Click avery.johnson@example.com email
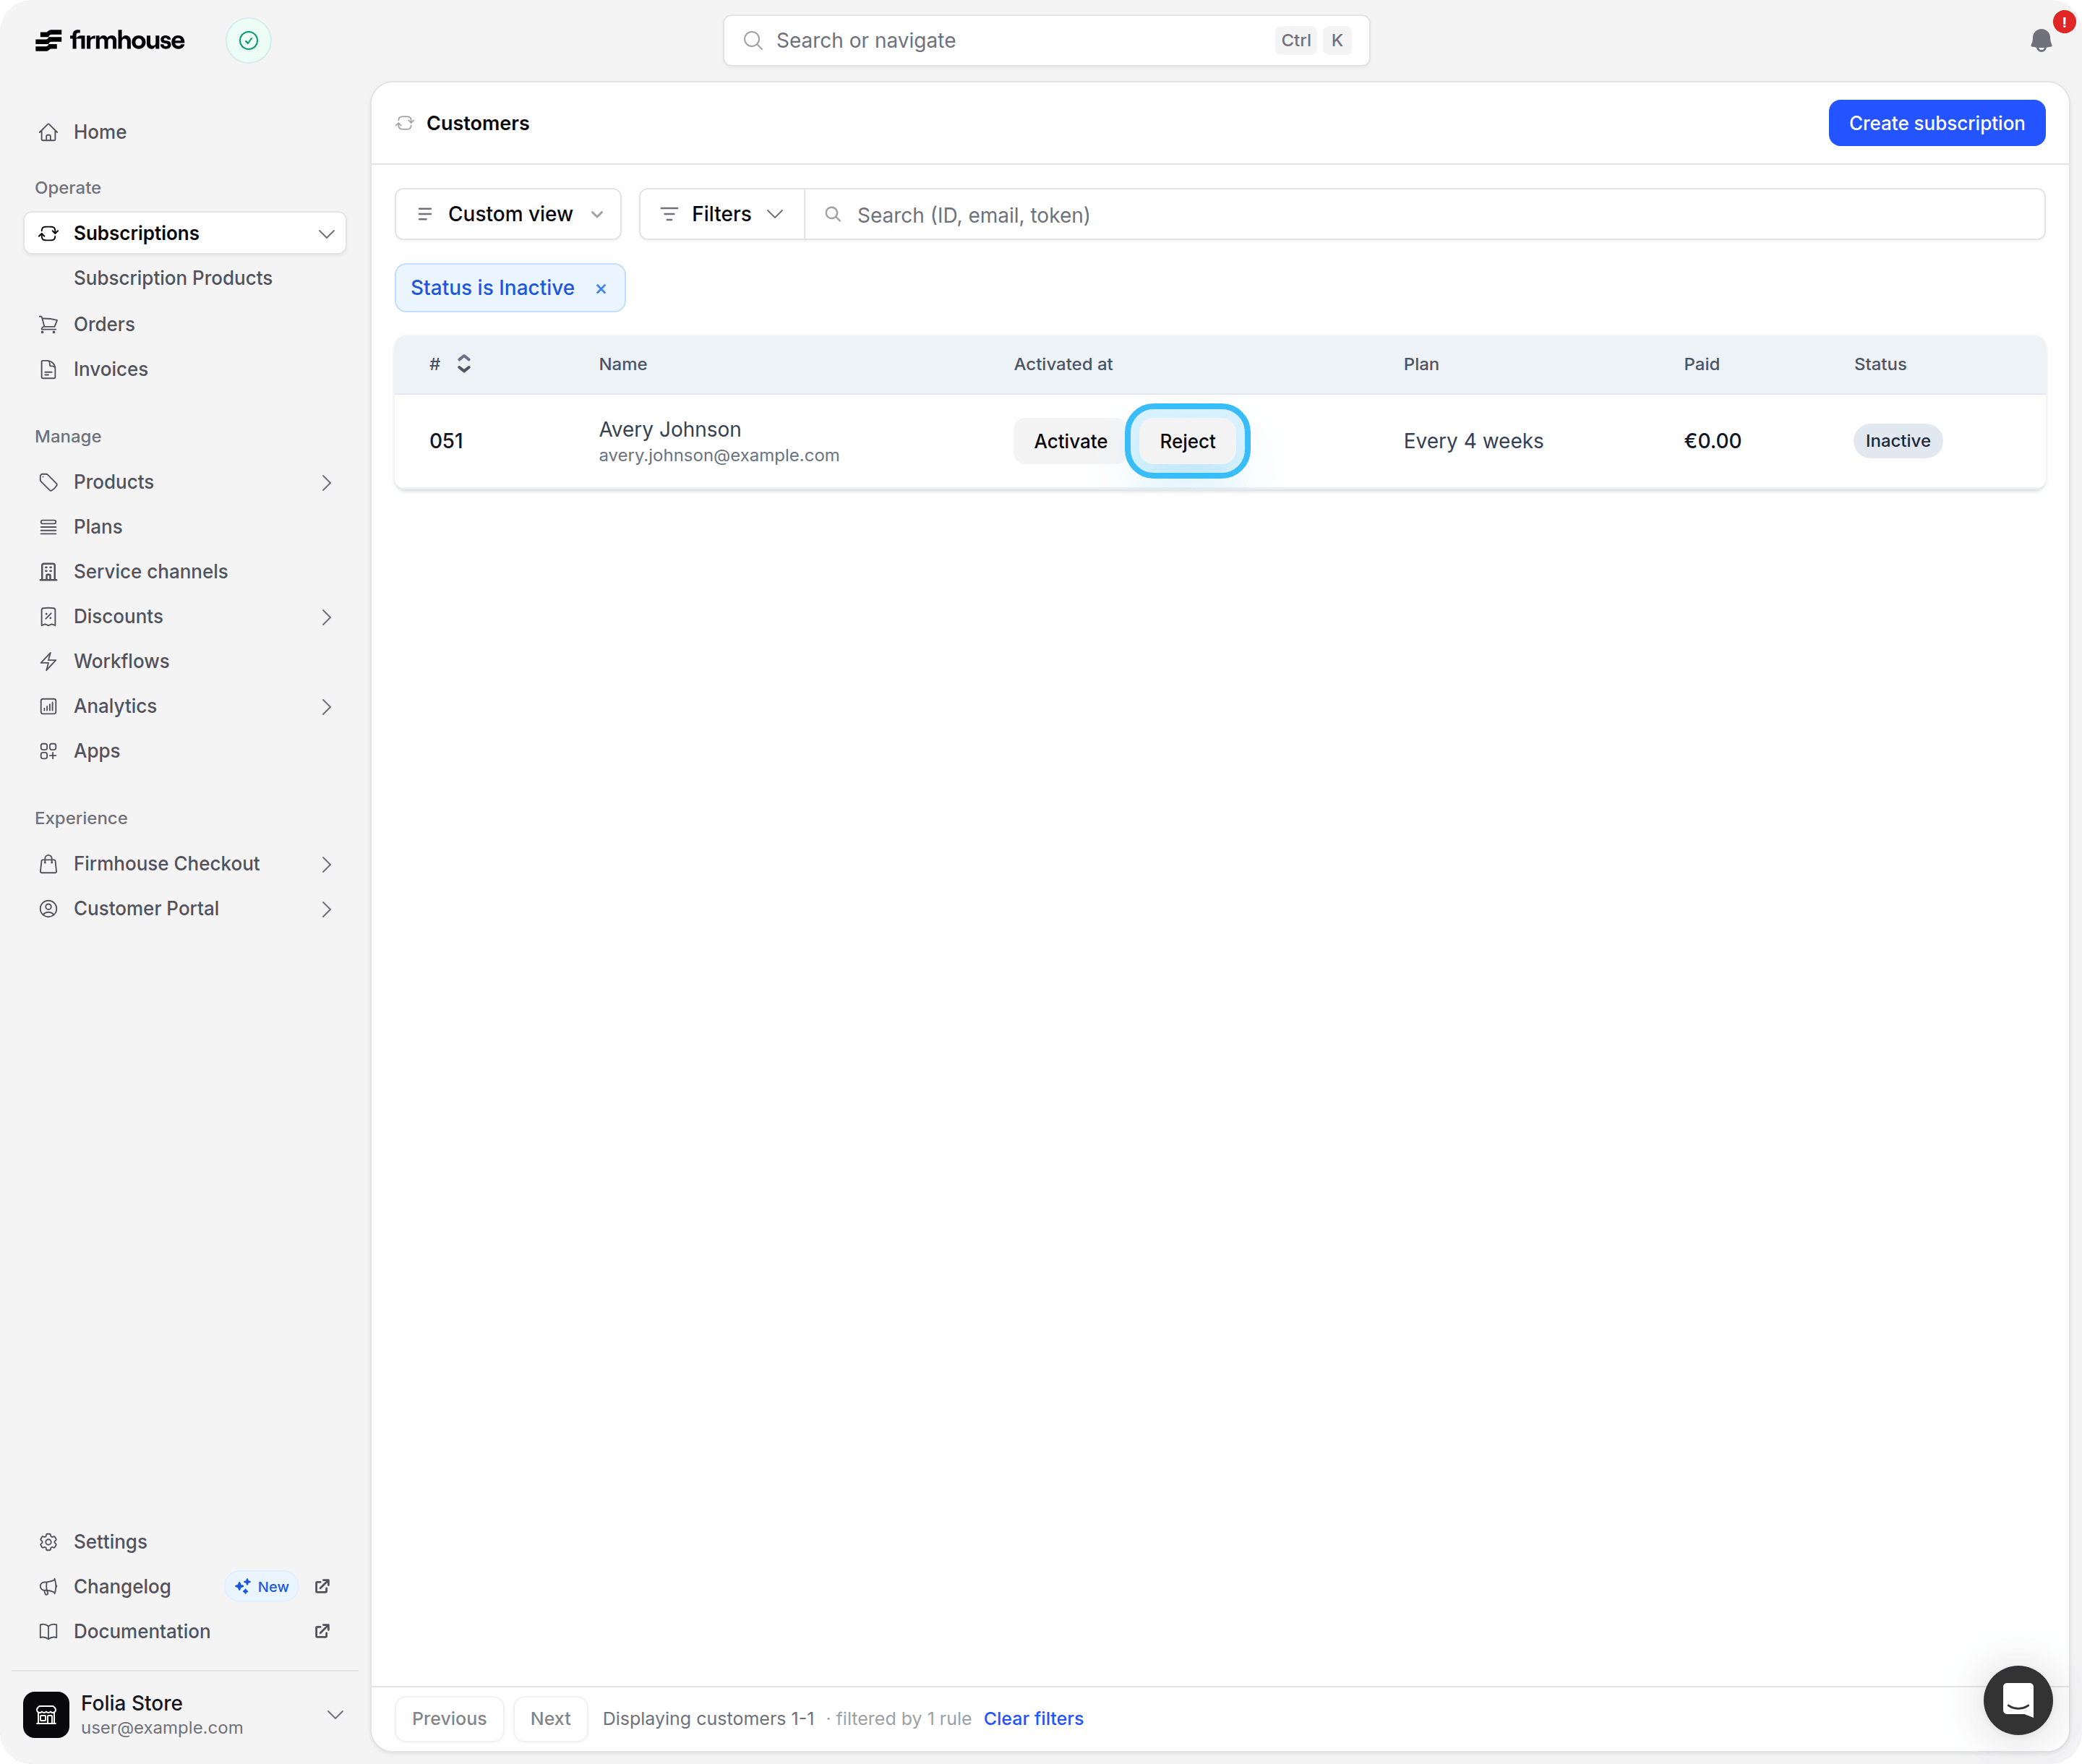 coord(719,456)
